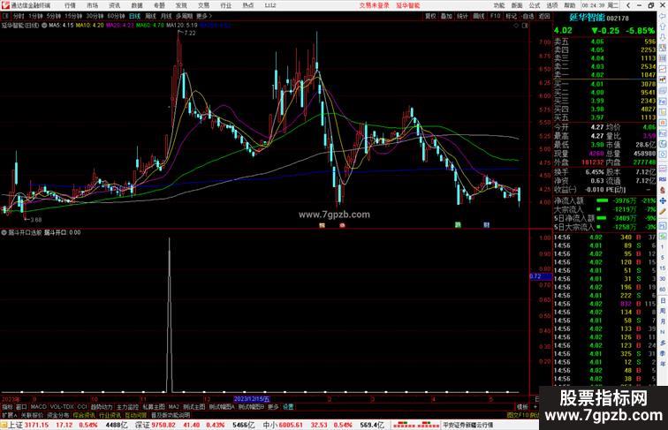668x430 pixels.
Task: Open the 资金分布 tab
Action: pos(58,415)
